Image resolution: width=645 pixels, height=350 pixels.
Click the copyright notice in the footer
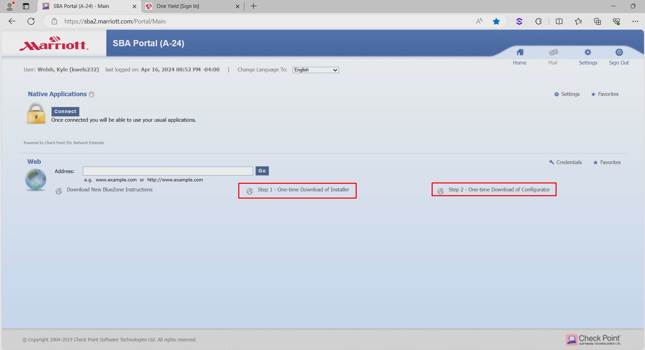pyautogui.click(x=109, y=340)
